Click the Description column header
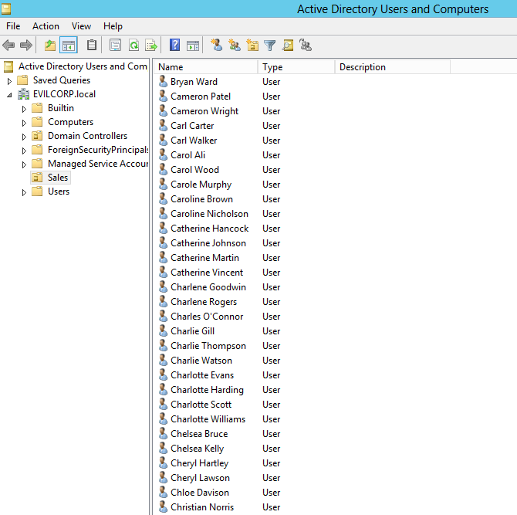The image size is (517, 515). pos(392,67)
